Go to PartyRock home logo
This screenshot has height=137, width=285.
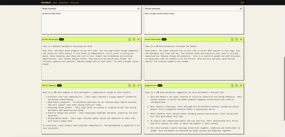(x=46, y=2)
